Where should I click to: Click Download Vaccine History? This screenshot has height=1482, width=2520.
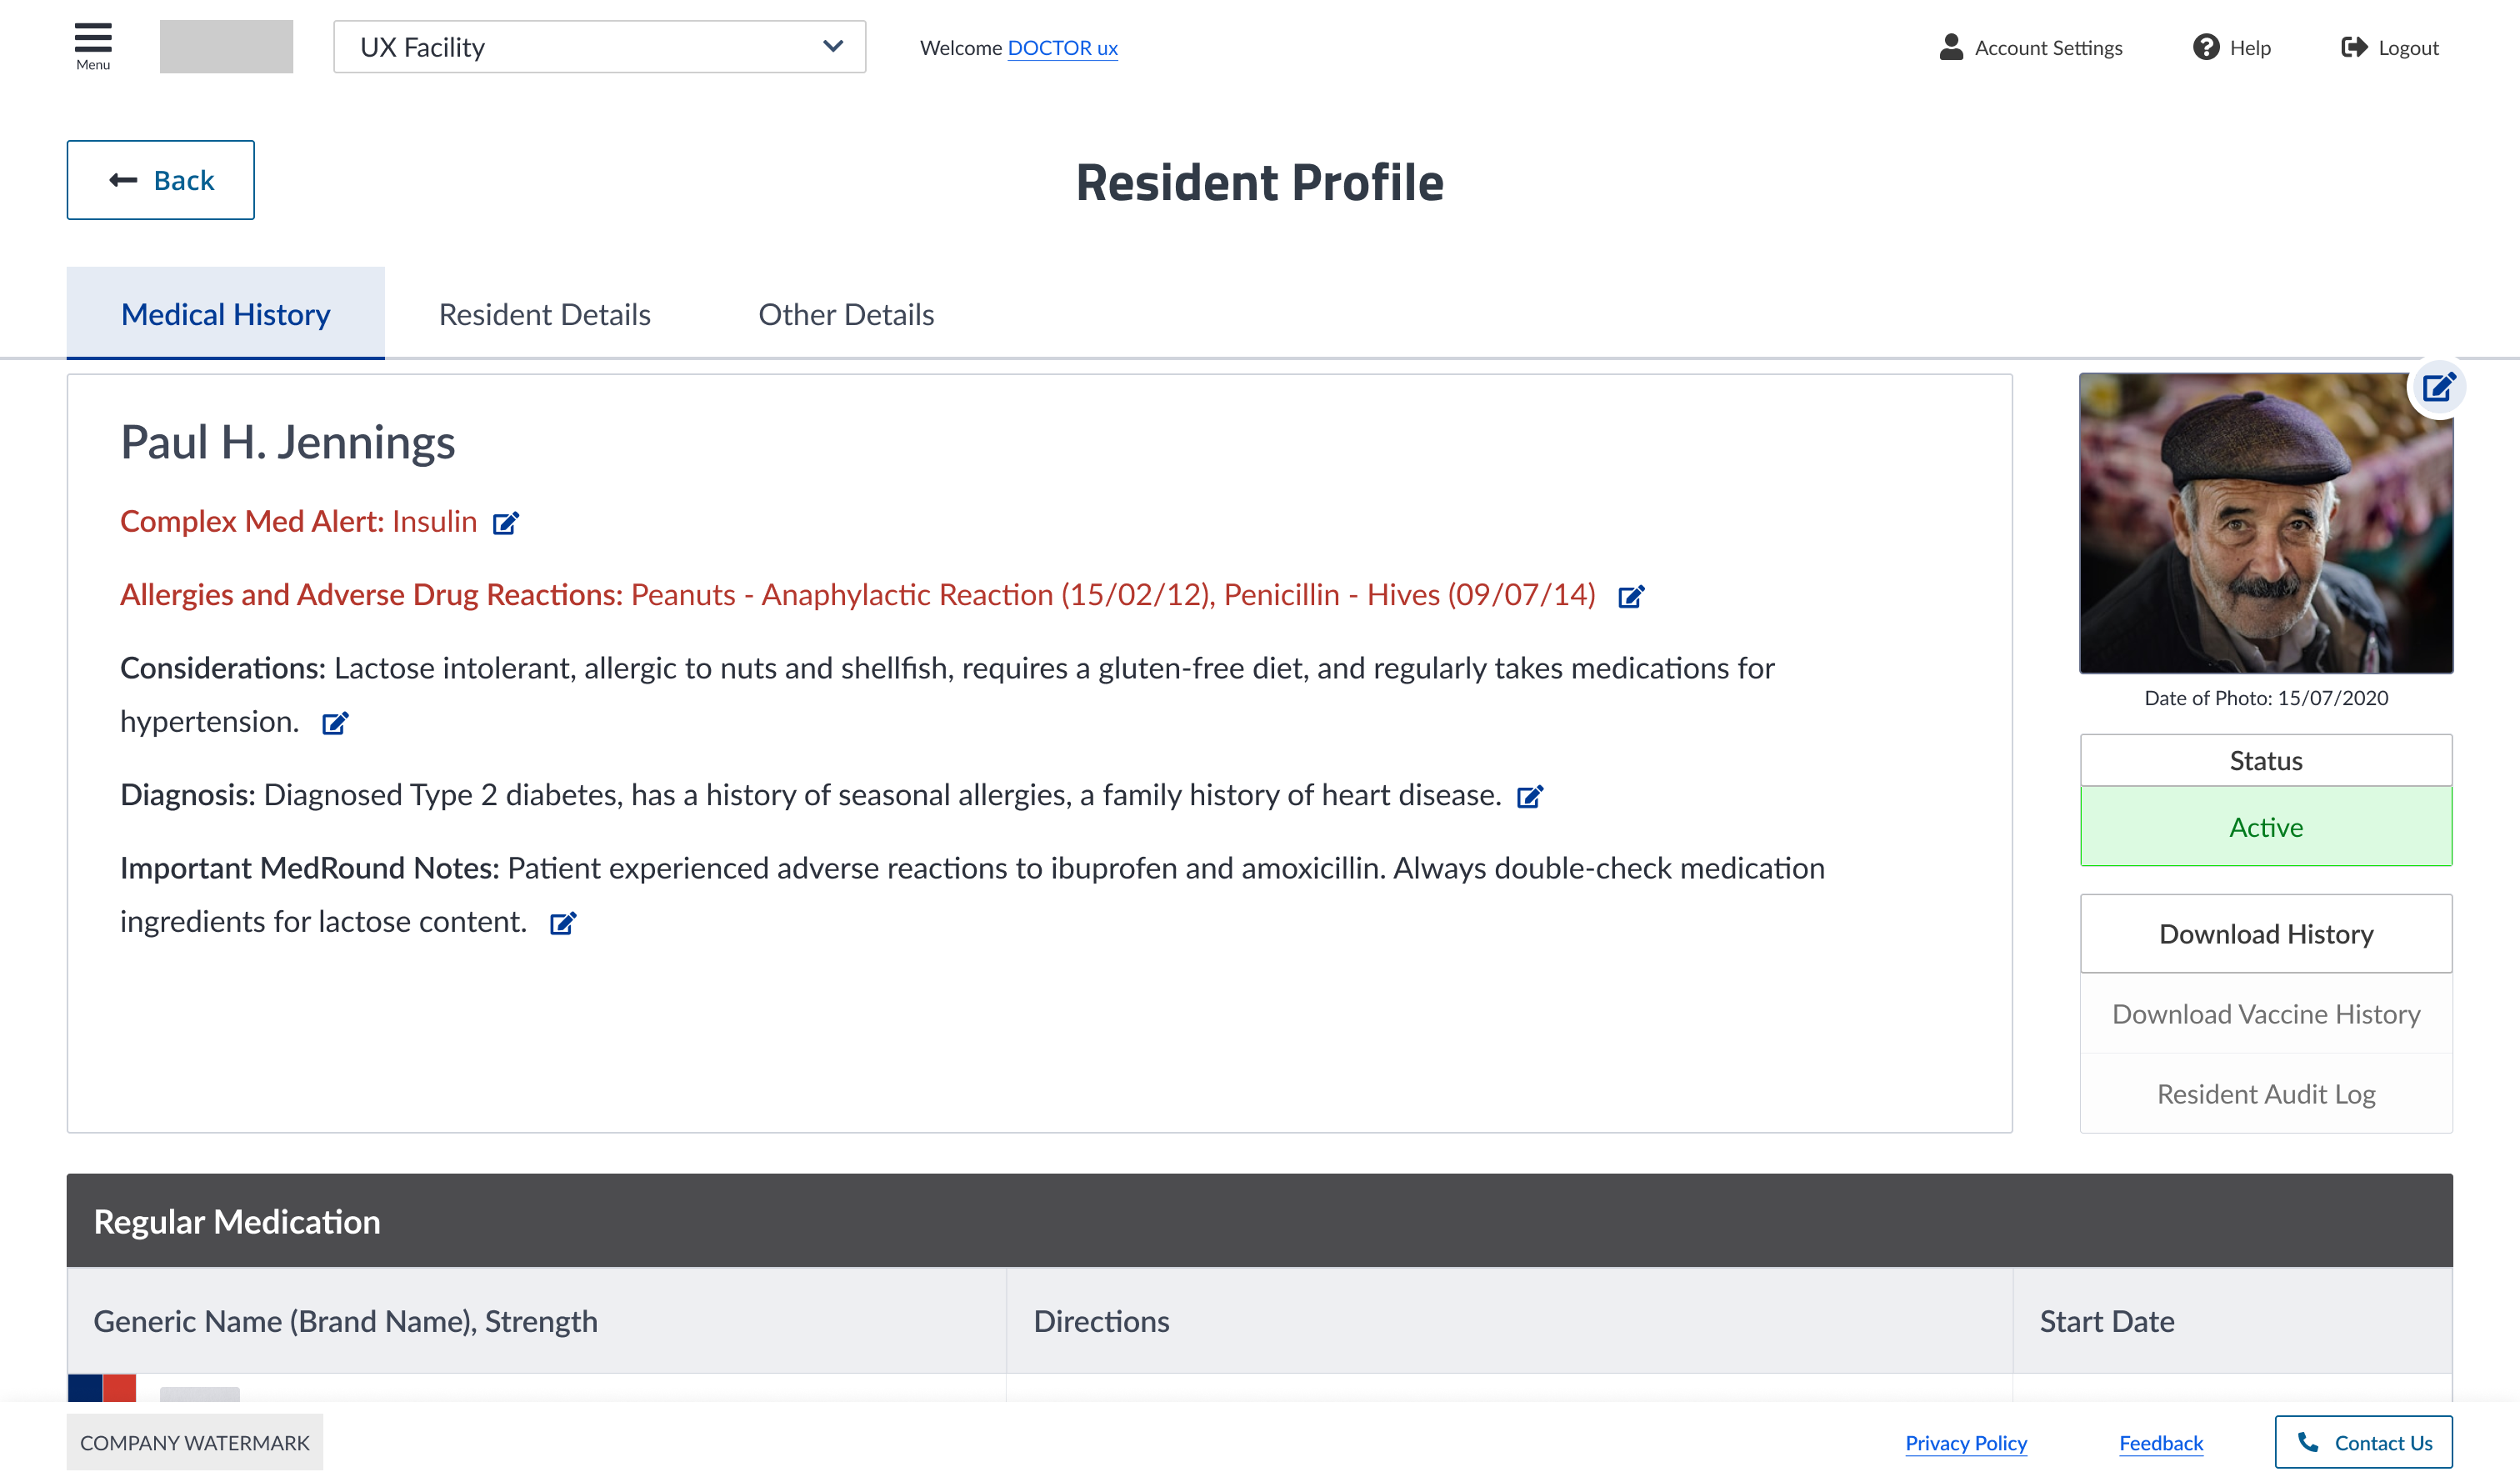pyautogui.click(x=2266, y=1013)
